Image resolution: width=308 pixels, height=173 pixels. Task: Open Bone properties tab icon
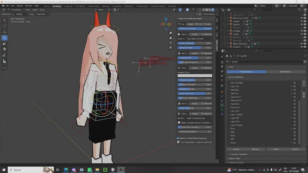pyautogui.click(x=222, y=110)
